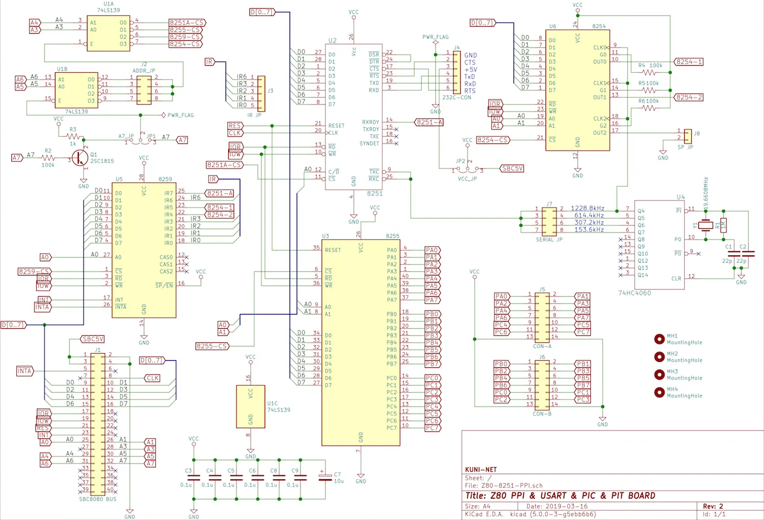764x520 pixels.
Task: Click the Size: A4 field
Action: coord(478,506)
